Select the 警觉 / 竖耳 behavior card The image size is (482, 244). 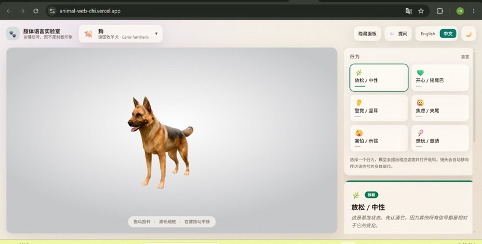tap(379, 108)
